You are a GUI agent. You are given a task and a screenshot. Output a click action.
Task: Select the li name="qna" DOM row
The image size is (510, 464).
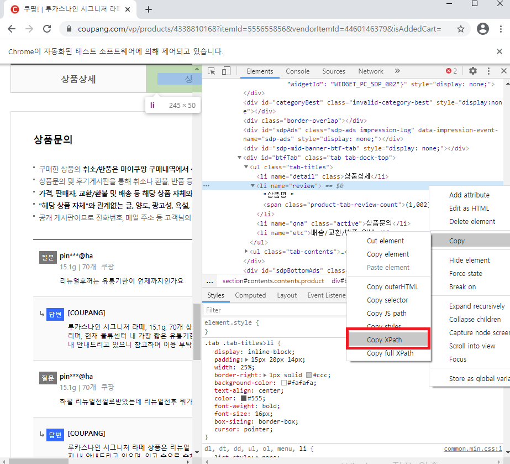click(x=333, y=223)
